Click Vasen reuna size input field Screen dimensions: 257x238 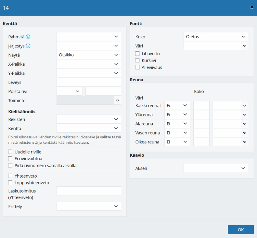(201, 133)
